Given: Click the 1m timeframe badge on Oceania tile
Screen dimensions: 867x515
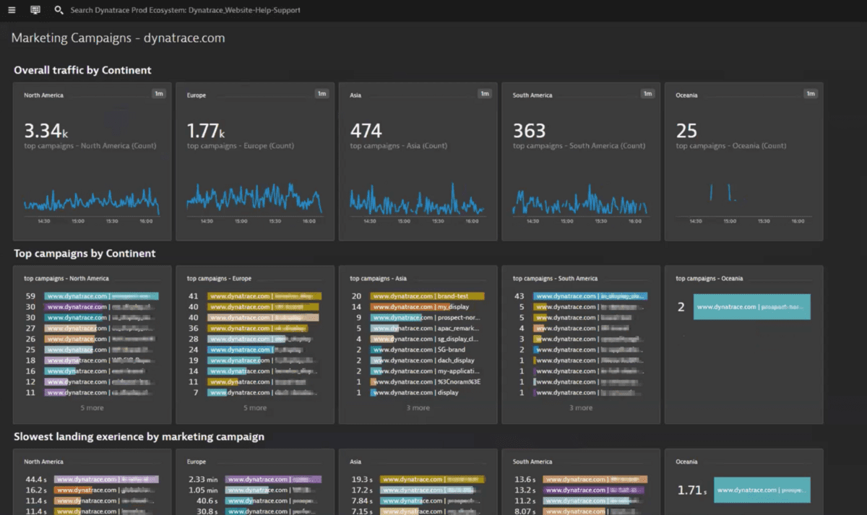Looking at the screenshot, I should tap(811, 94).
